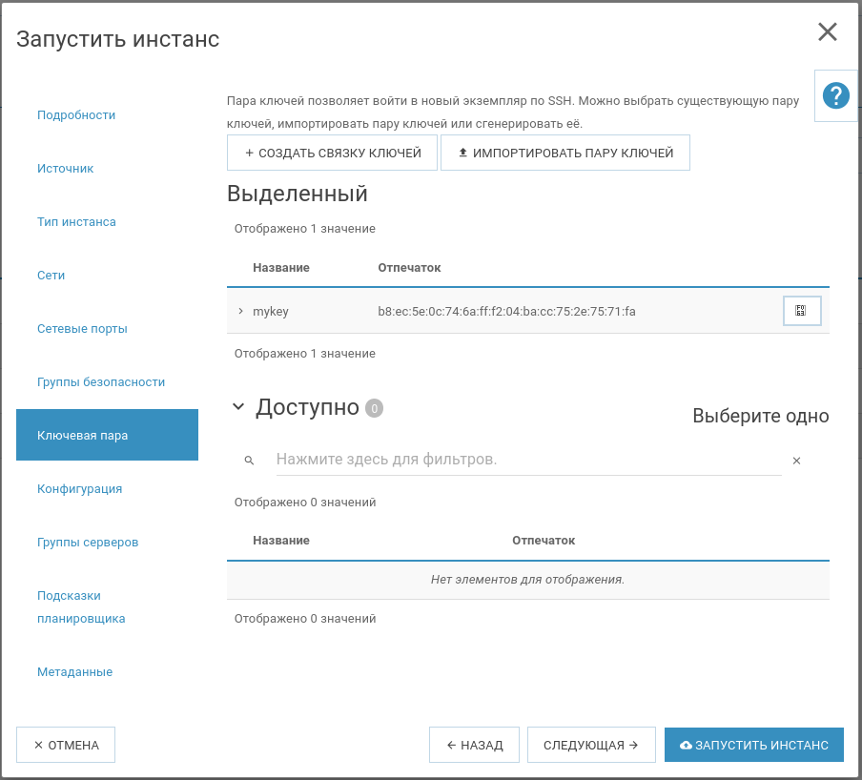Open Группы безопасности section
Image resolution: width=862 pixels, height=780 pixels.
tap(101, 382)
